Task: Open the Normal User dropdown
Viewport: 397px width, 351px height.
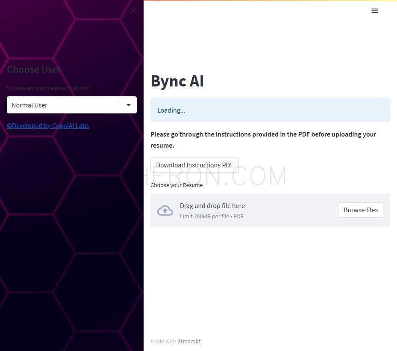Action: (x=72, y=105)
